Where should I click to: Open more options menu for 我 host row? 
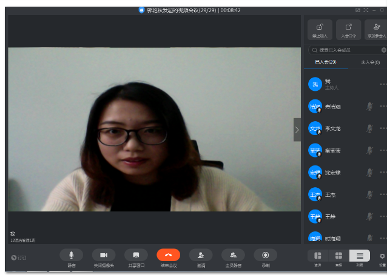pos(382,84)
